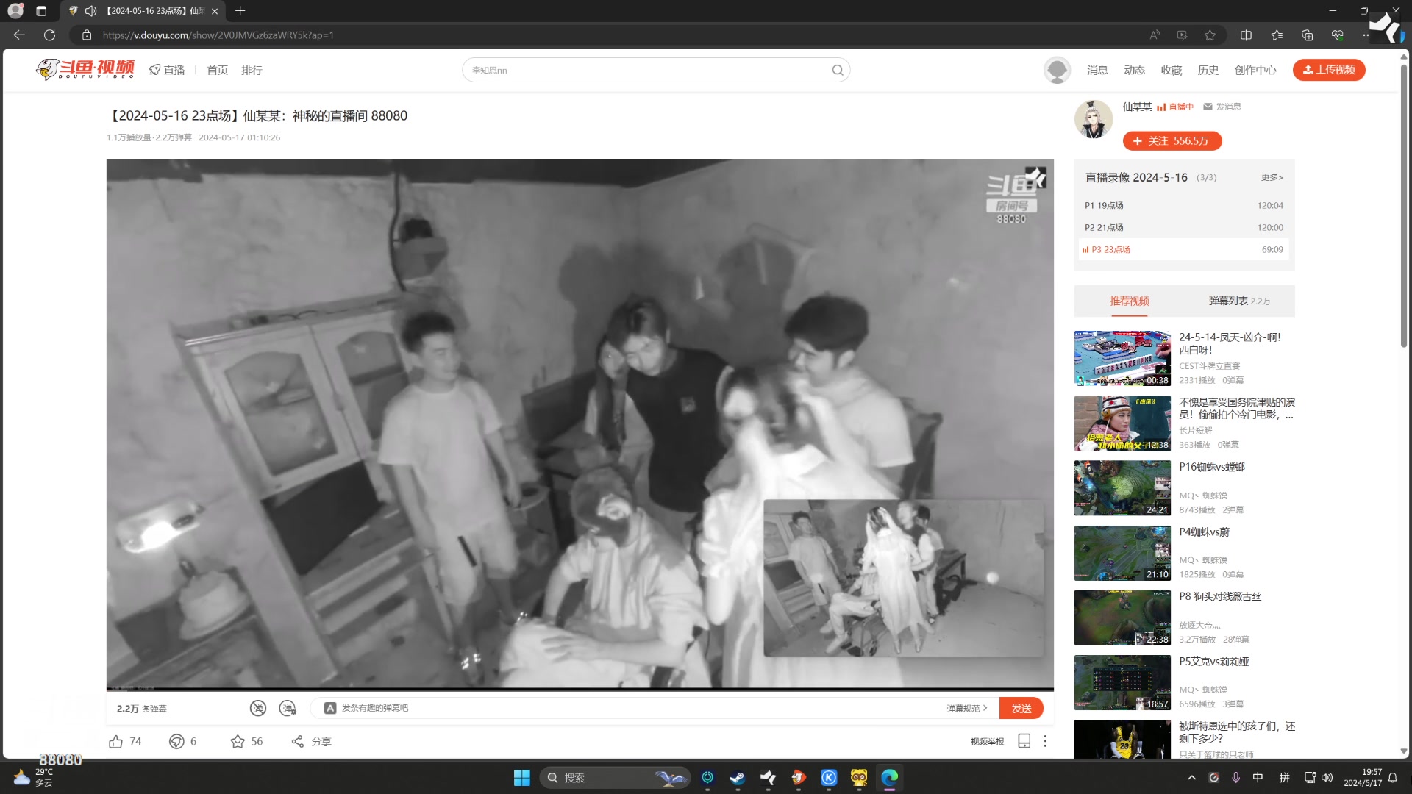Toggle danmaku font style with the A icon
This screenshot has width=1412, height=794.
click(330, 707)
